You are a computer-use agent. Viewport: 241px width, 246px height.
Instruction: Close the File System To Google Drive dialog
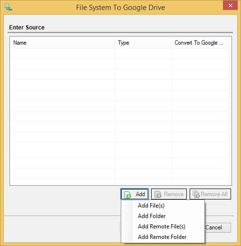pyautogui.click(x=230, y=5)
